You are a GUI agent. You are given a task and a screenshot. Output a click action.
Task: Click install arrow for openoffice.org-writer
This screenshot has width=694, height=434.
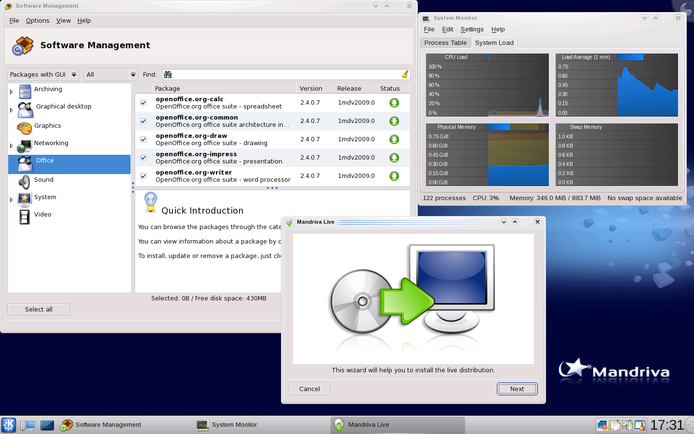point(394,176)
